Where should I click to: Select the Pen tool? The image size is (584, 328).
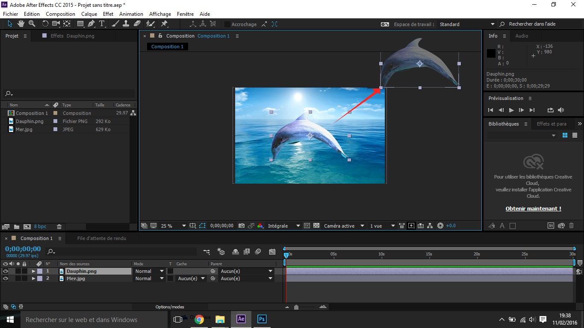91,24
